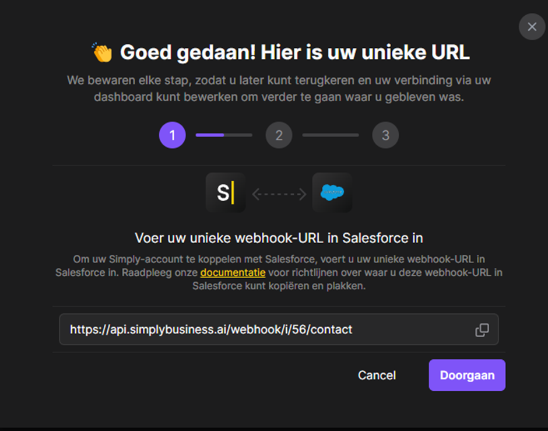Jump to step 3 circle
The height and width of the screenshot is (431, 548).
[385, 135]
